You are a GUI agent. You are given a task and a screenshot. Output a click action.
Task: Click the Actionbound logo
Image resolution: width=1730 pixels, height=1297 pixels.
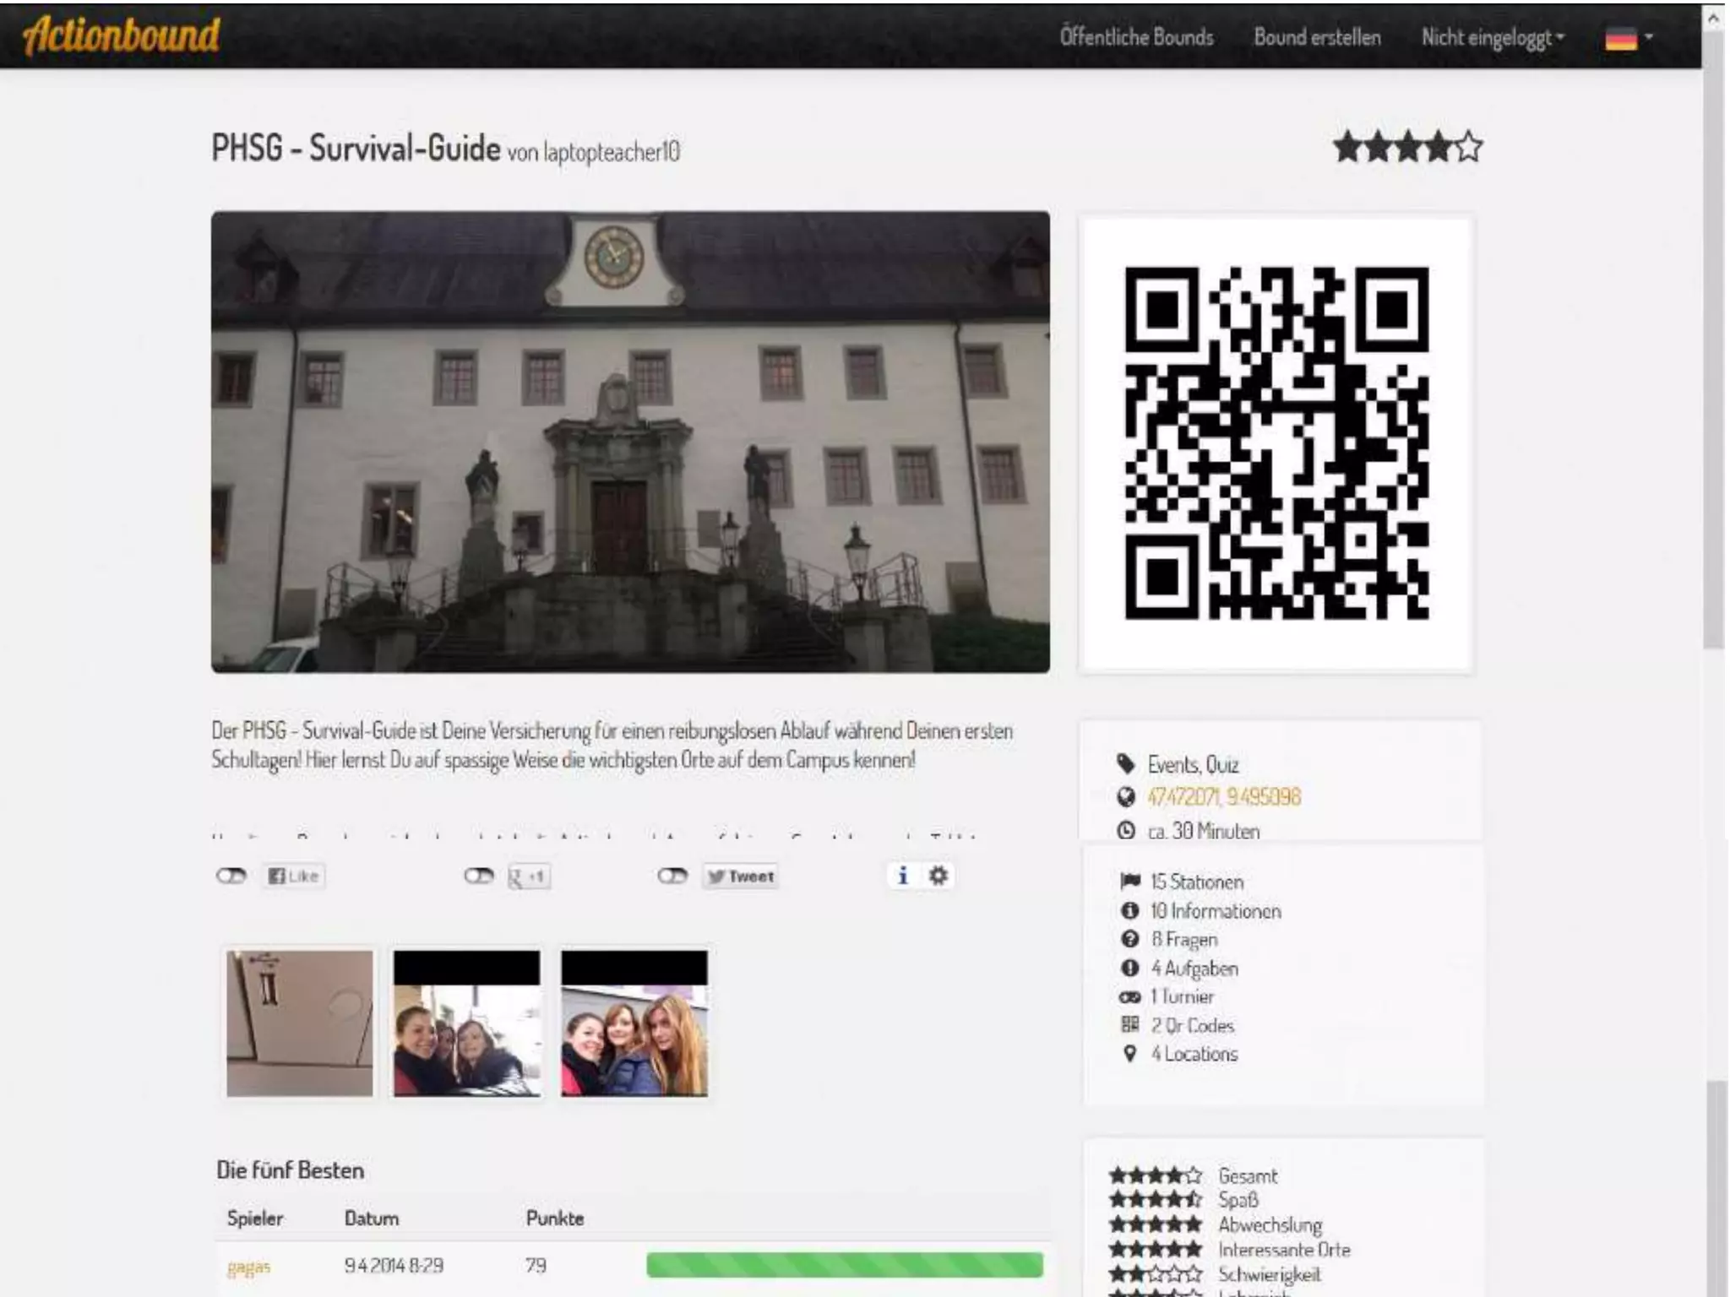pyautogui.click(x=122, y=35)
